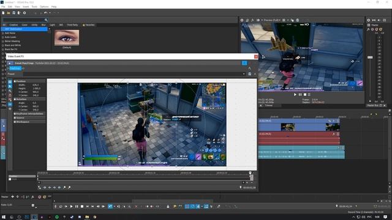Viewport: 392px width, 220px height.
Task: Click the magnifier search icon in Video FX
Action: [46, 20]
